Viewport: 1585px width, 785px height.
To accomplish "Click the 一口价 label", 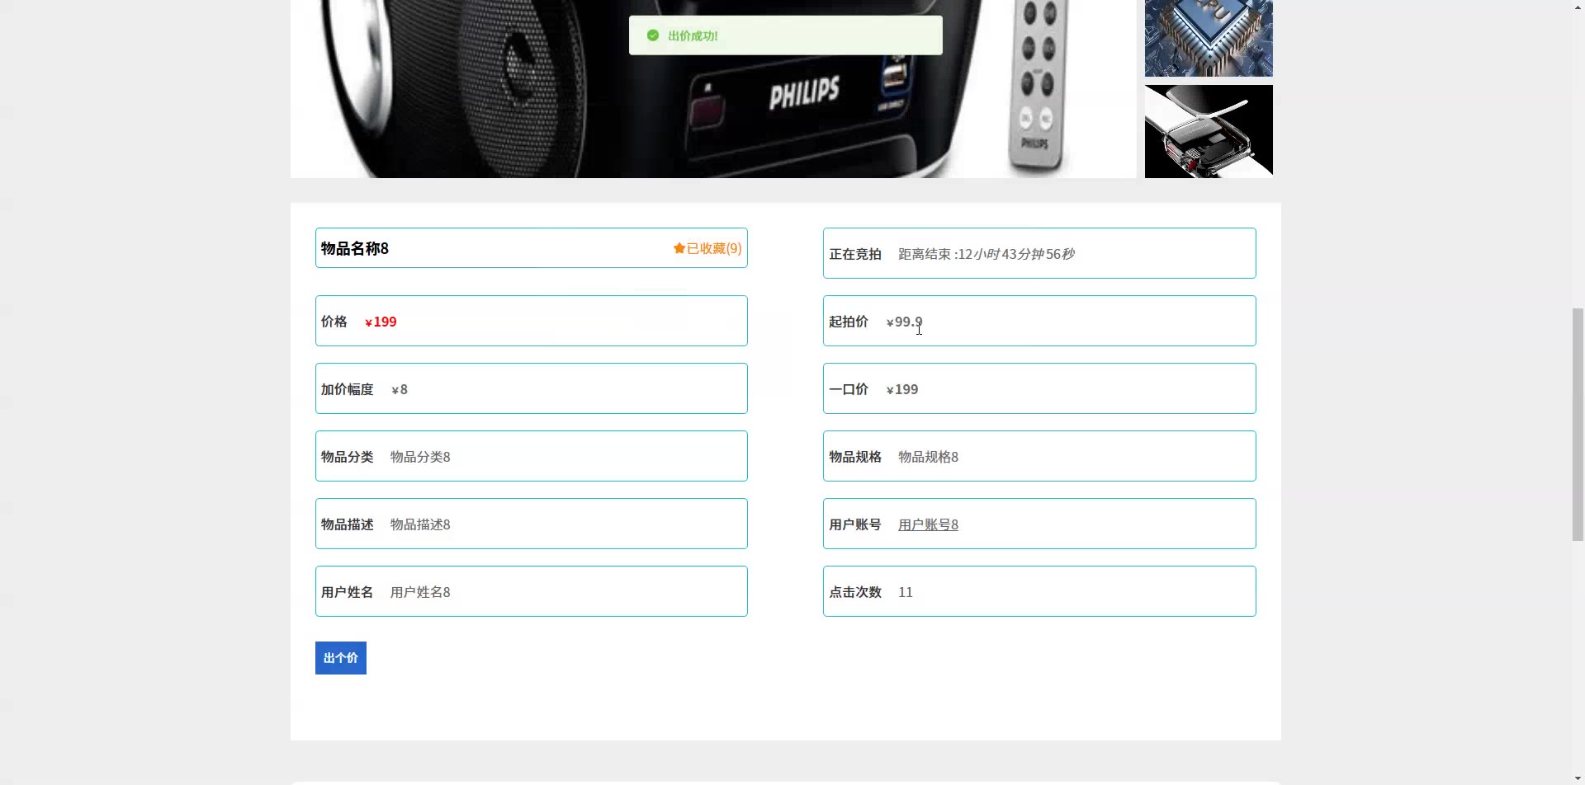I will tap(849, 389).
